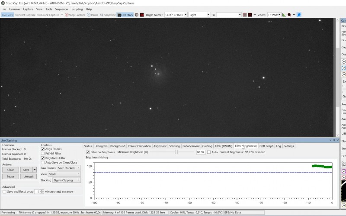This screenshot has width=346, height=216.
Task: Click the minutes stepper for Save and Reset
Action: (42, 192)
